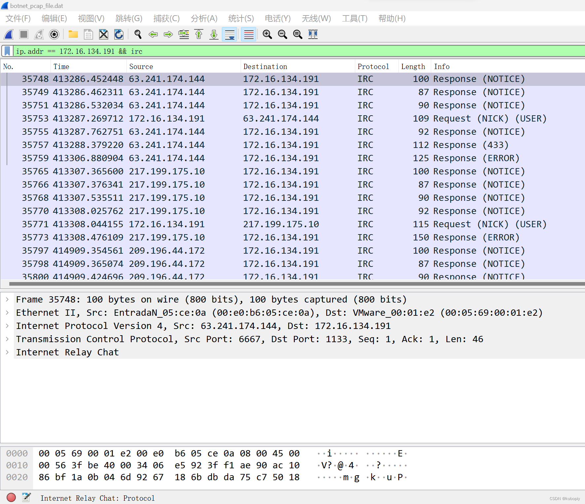
Task: Zoom in on packet text
Action: pos(267,34)
